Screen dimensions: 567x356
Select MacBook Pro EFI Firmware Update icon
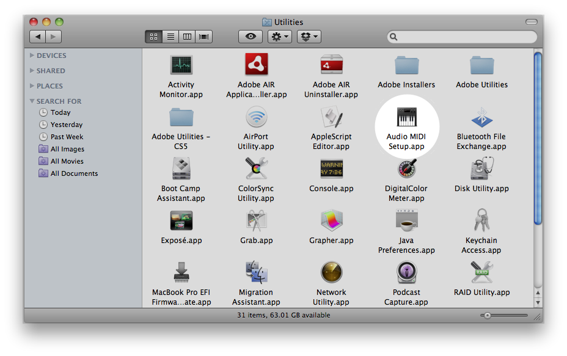click(181, 272)
